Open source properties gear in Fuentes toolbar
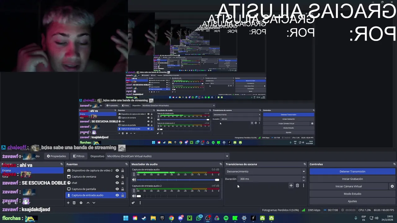Viewport: 397px width, 223px height. [81, 203]
